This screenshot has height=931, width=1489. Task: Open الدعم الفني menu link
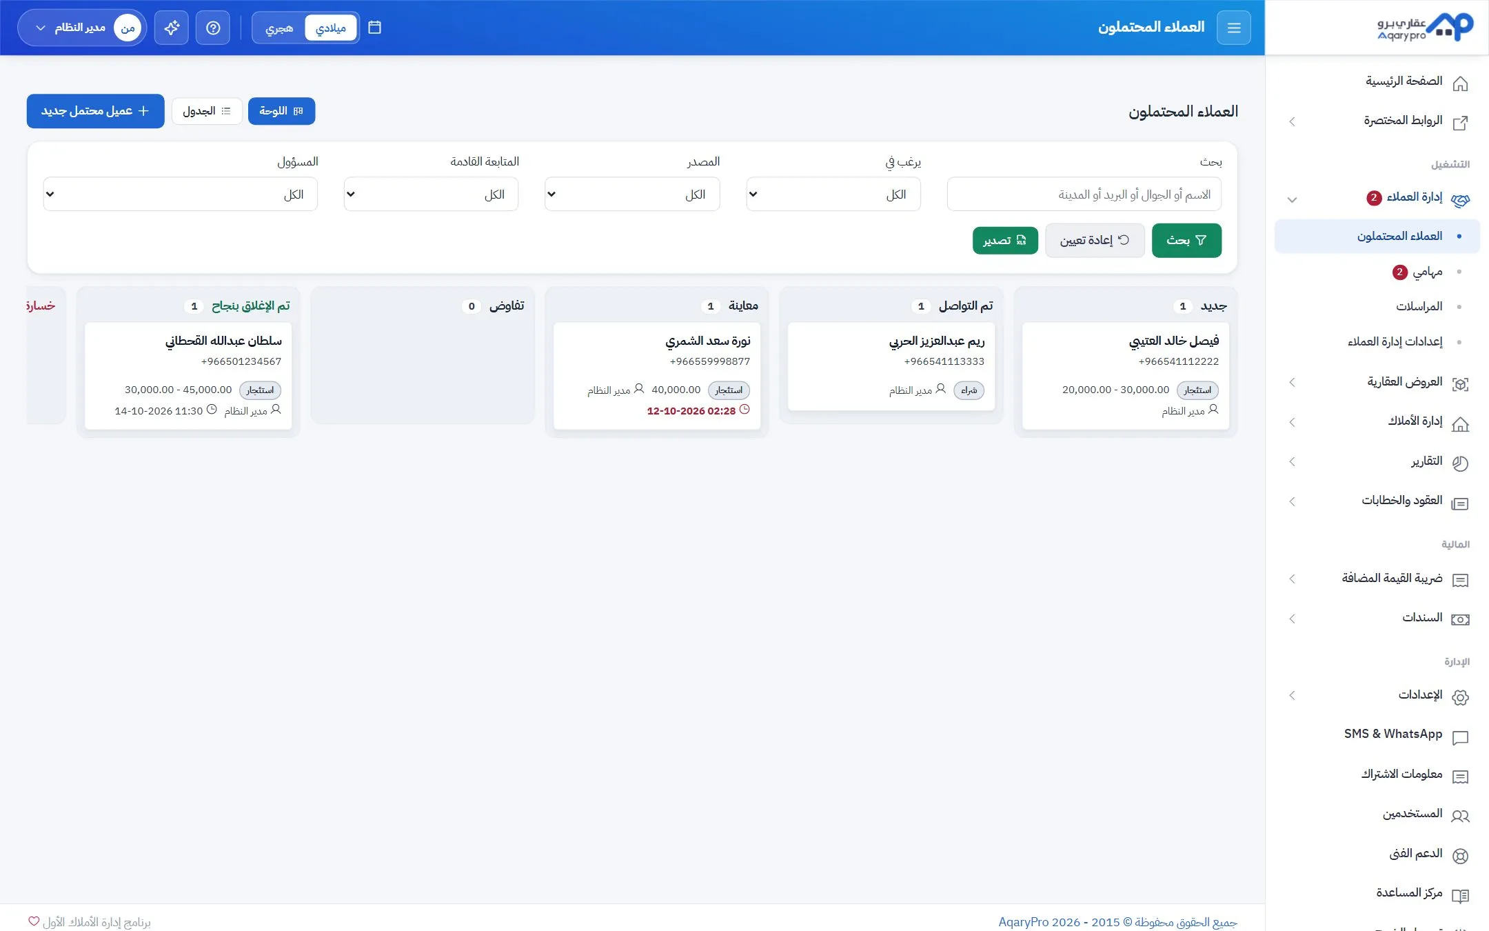(1377, 854)
